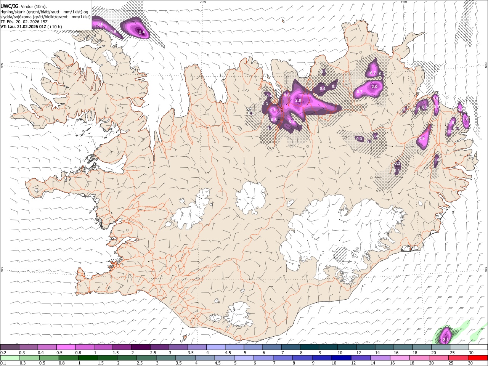Viewport: 488px width, 366px height.
Task: Click the 0.5 label beside the 2.4 blob
Action: [x=113, y=32]
